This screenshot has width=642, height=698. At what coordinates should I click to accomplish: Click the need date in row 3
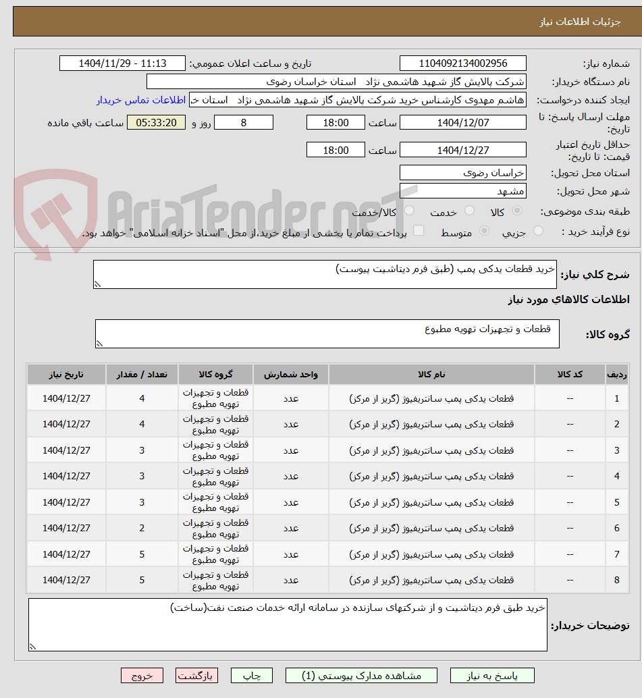tap(66, 450)
